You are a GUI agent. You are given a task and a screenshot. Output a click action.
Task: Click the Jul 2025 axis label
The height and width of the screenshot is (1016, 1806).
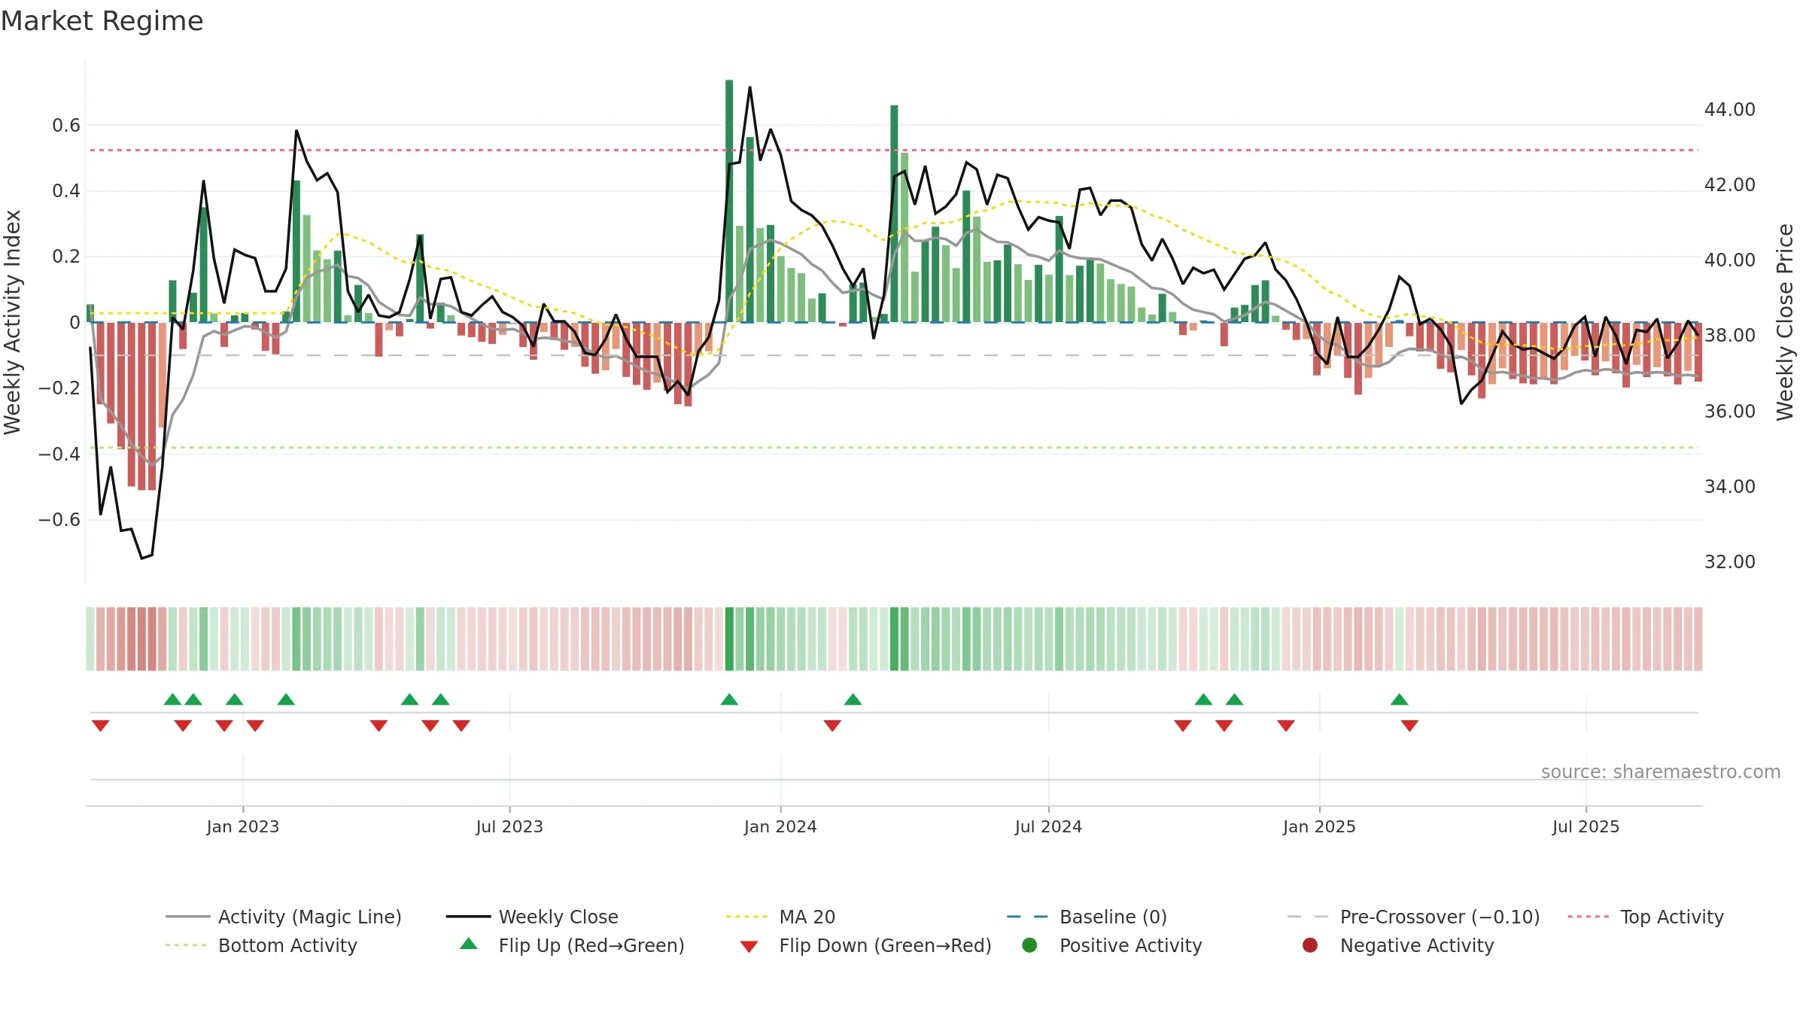coord(1586,826)
